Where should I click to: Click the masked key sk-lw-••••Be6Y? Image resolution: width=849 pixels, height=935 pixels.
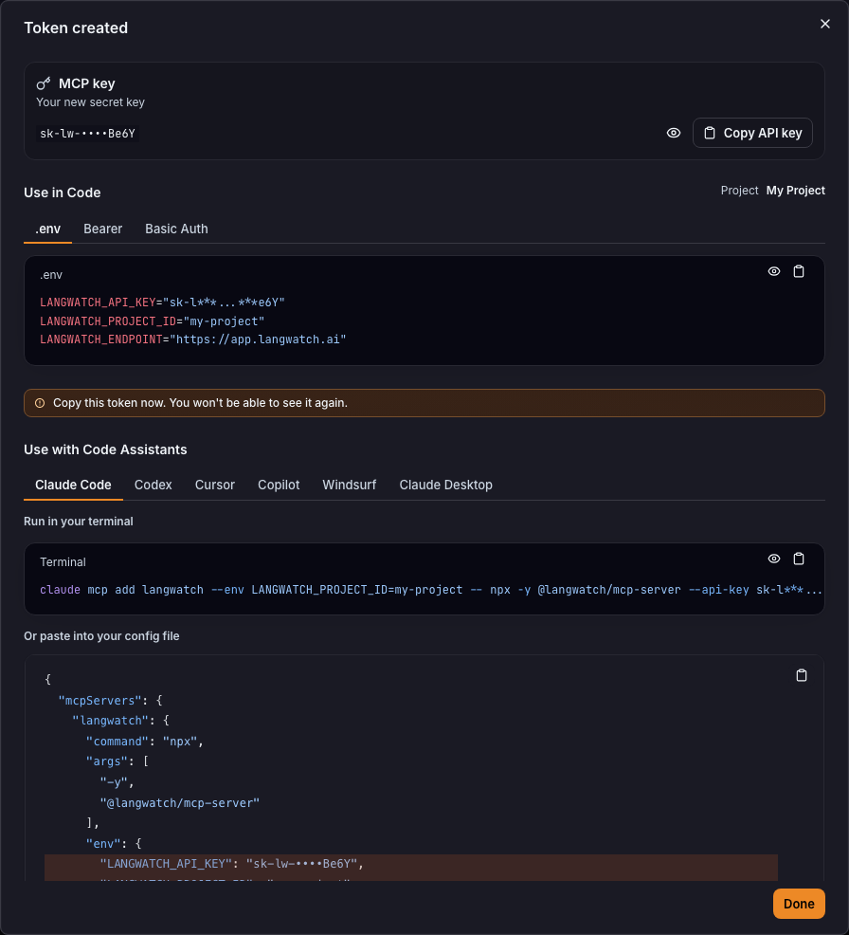(87, 134)
